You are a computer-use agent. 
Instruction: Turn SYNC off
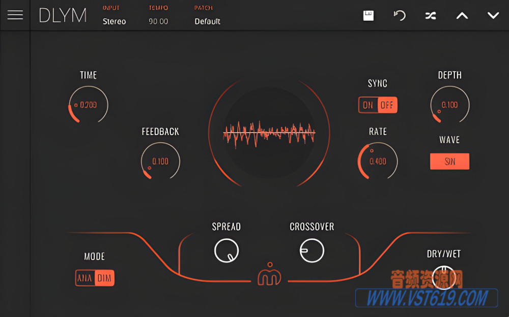point(387,105)
